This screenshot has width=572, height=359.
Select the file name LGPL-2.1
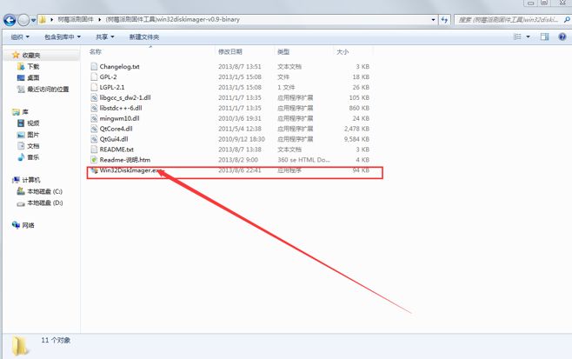click(112, 87)
